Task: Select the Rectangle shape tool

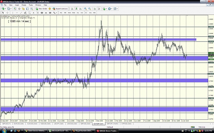Action: click(50, 13)
